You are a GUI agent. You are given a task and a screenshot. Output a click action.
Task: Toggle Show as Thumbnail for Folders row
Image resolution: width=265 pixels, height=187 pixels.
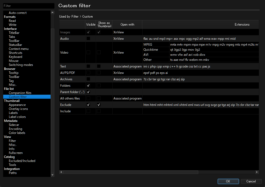(x=99, y=86)
